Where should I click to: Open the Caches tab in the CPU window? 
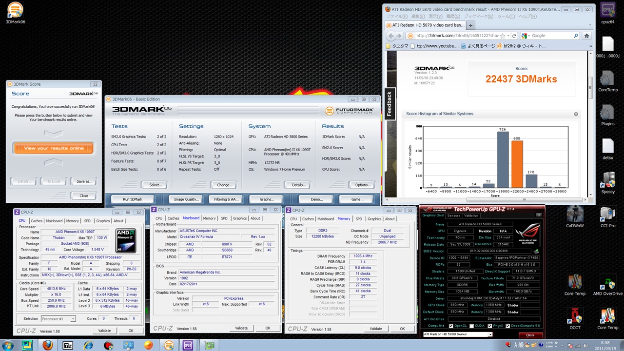coord(37,221)
